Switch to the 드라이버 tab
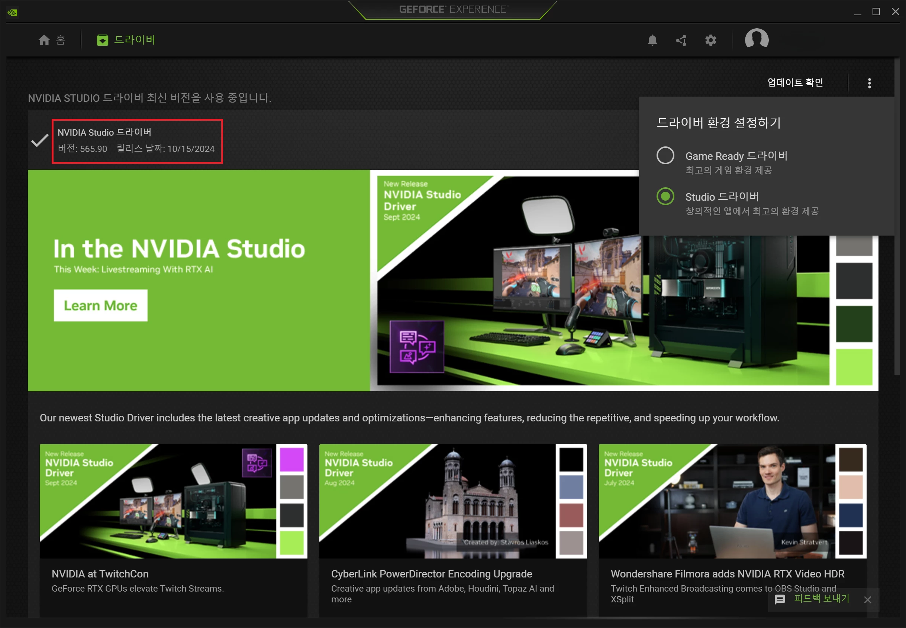Viewport: 906px width, 628px height. point(126,40)
